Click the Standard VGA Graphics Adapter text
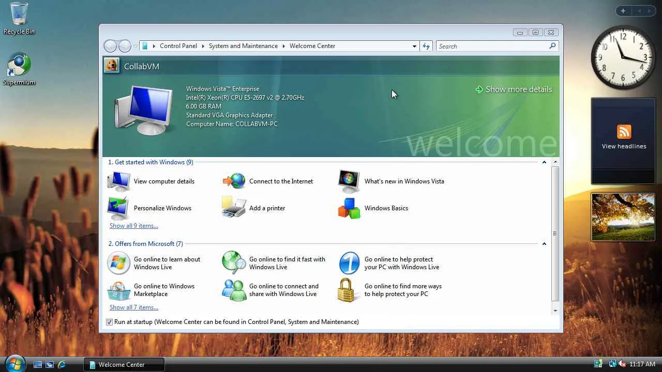662x372 pixels. (x=229, y=115)
